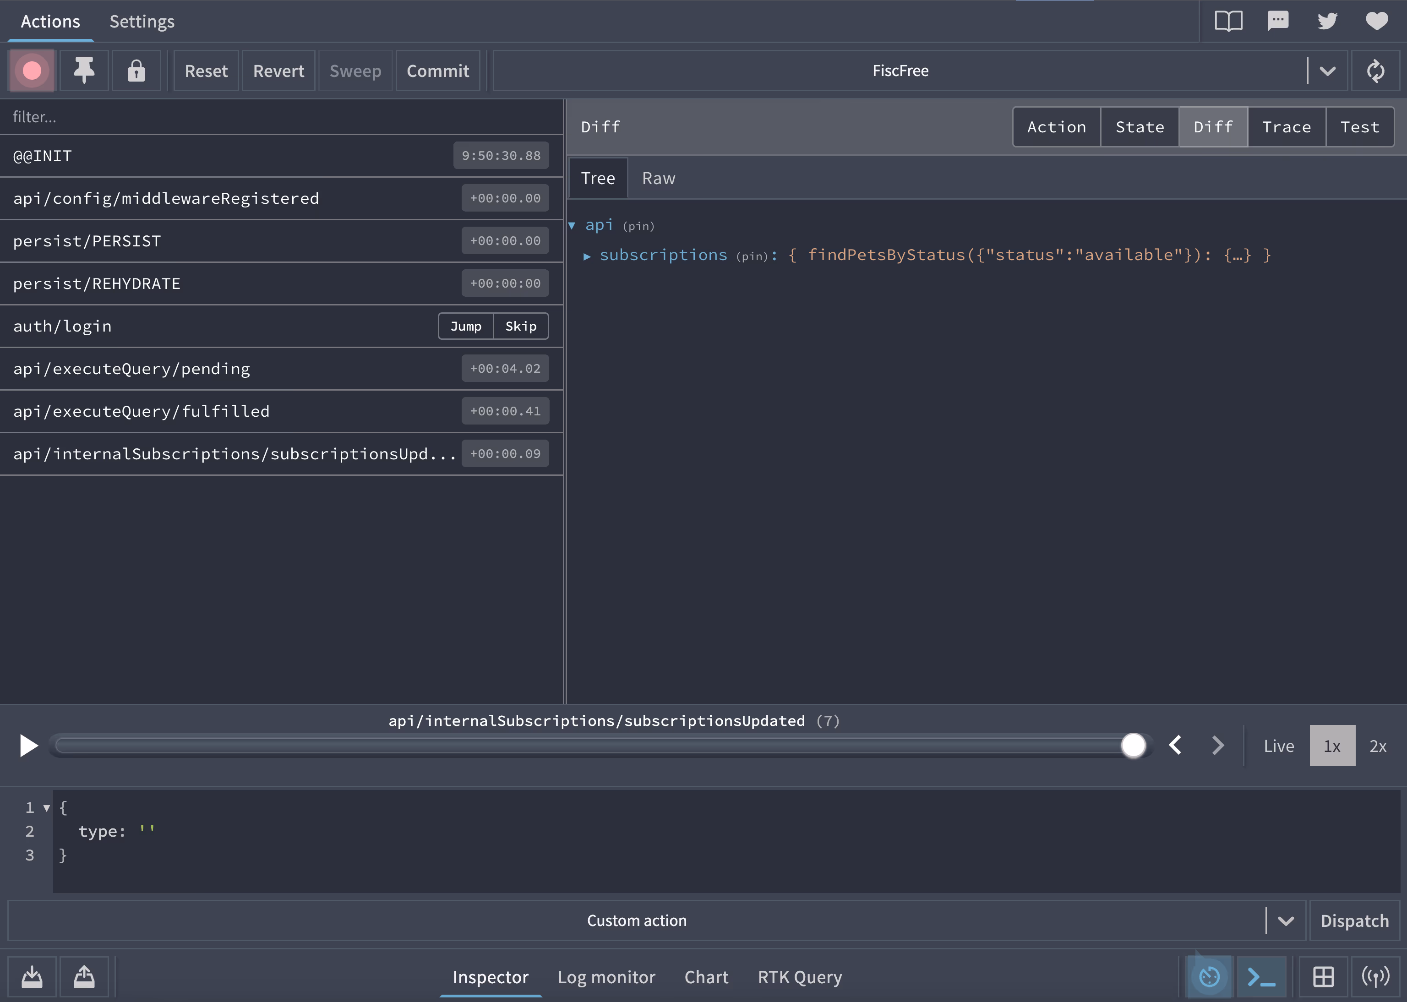The height and width of the screenshot is (1002, 1407).
Task: Switch to Tree view
Action: pyautogui.click(x=598, y=178)
